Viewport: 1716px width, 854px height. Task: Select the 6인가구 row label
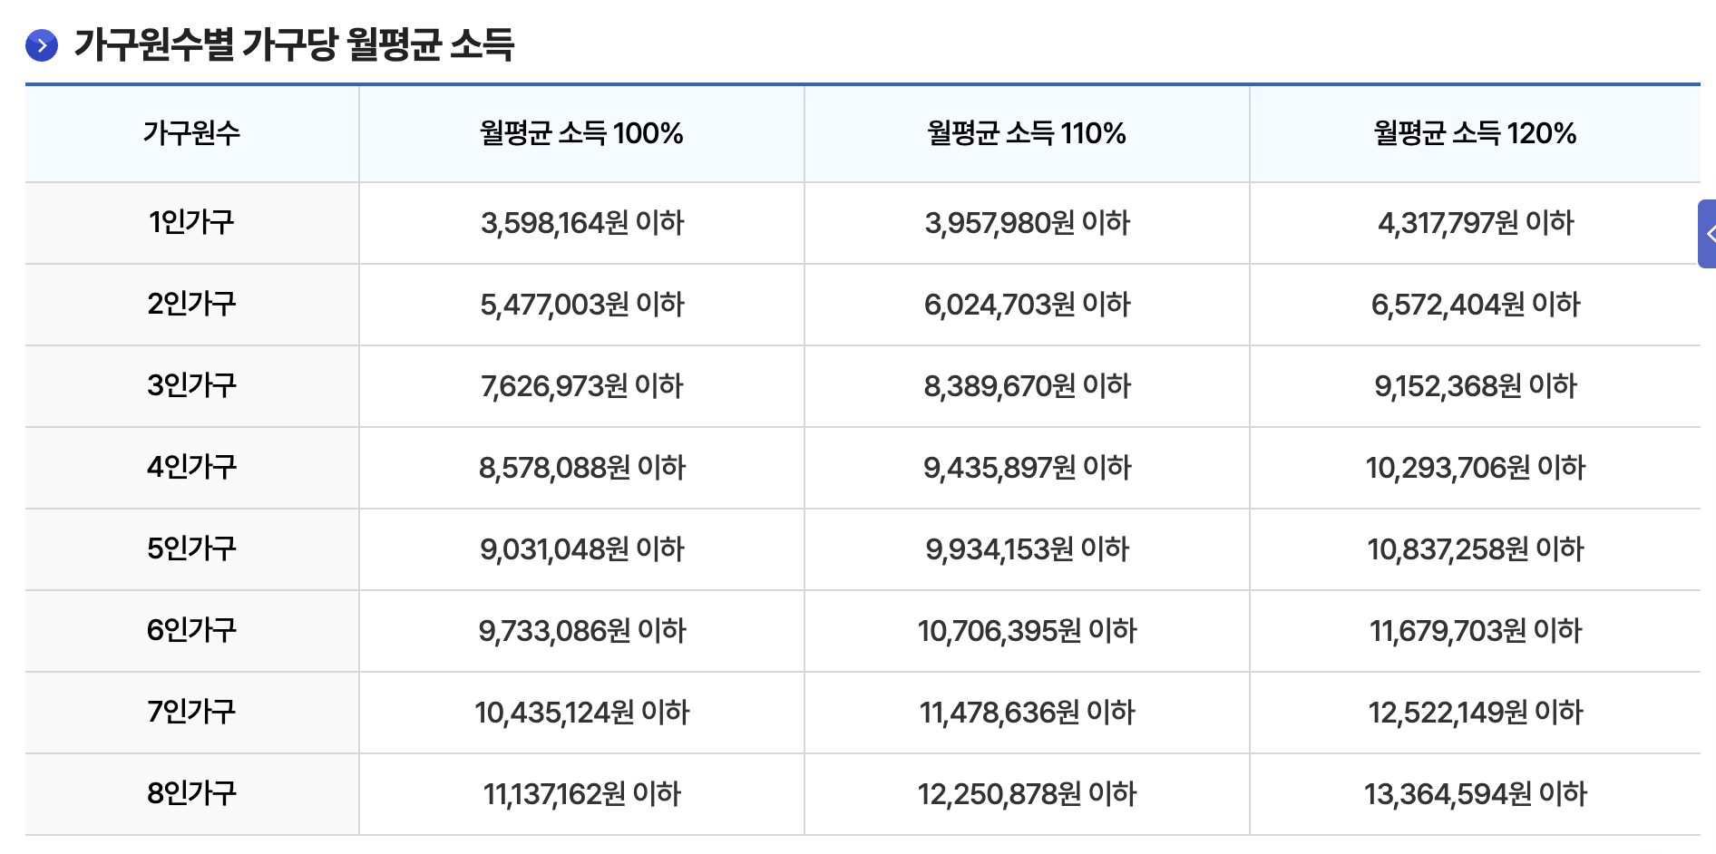[x=192, y=631]
